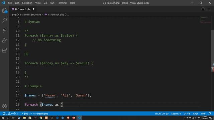Open the Edit menu
The image size is (214, 120).
pyautogui.click(x=17, y=3)
